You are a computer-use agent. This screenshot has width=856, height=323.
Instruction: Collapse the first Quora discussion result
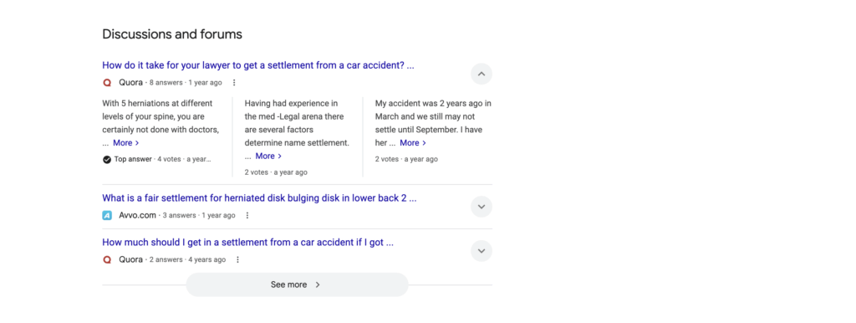pos(481,74)
